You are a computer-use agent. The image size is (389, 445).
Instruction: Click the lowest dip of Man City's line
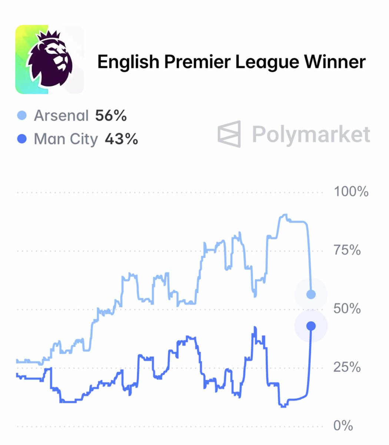[x=283, y=406]
